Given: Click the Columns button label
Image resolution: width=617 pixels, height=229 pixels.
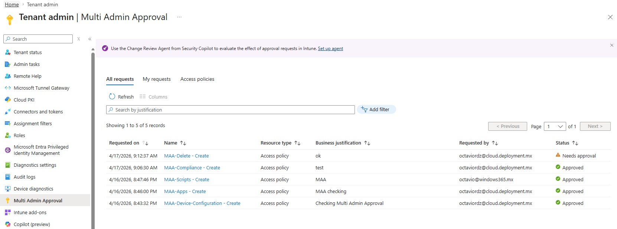Looking at the screenshot, I should [158, 97].
